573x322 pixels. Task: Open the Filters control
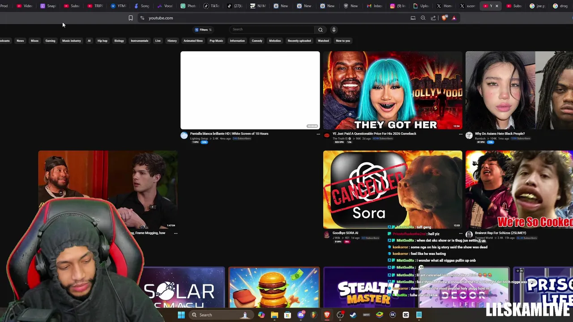click(203, 30)
